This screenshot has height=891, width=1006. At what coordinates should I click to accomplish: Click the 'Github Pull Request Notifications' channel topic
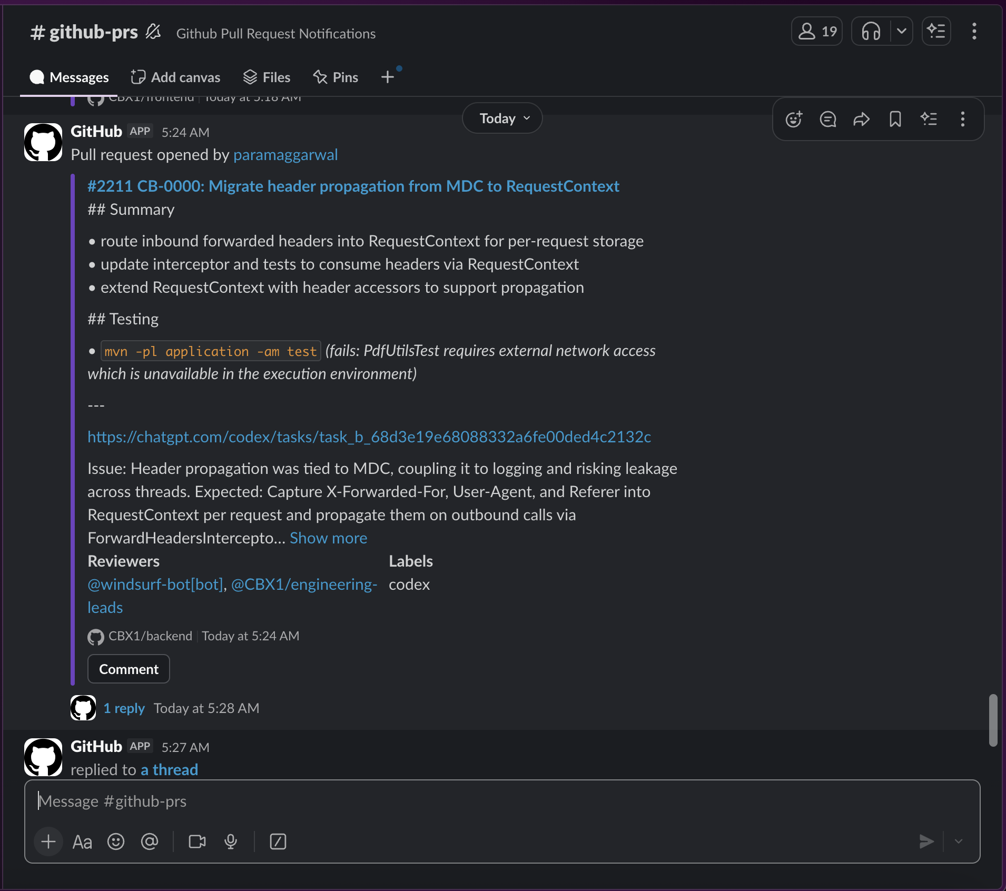(276, 34)
